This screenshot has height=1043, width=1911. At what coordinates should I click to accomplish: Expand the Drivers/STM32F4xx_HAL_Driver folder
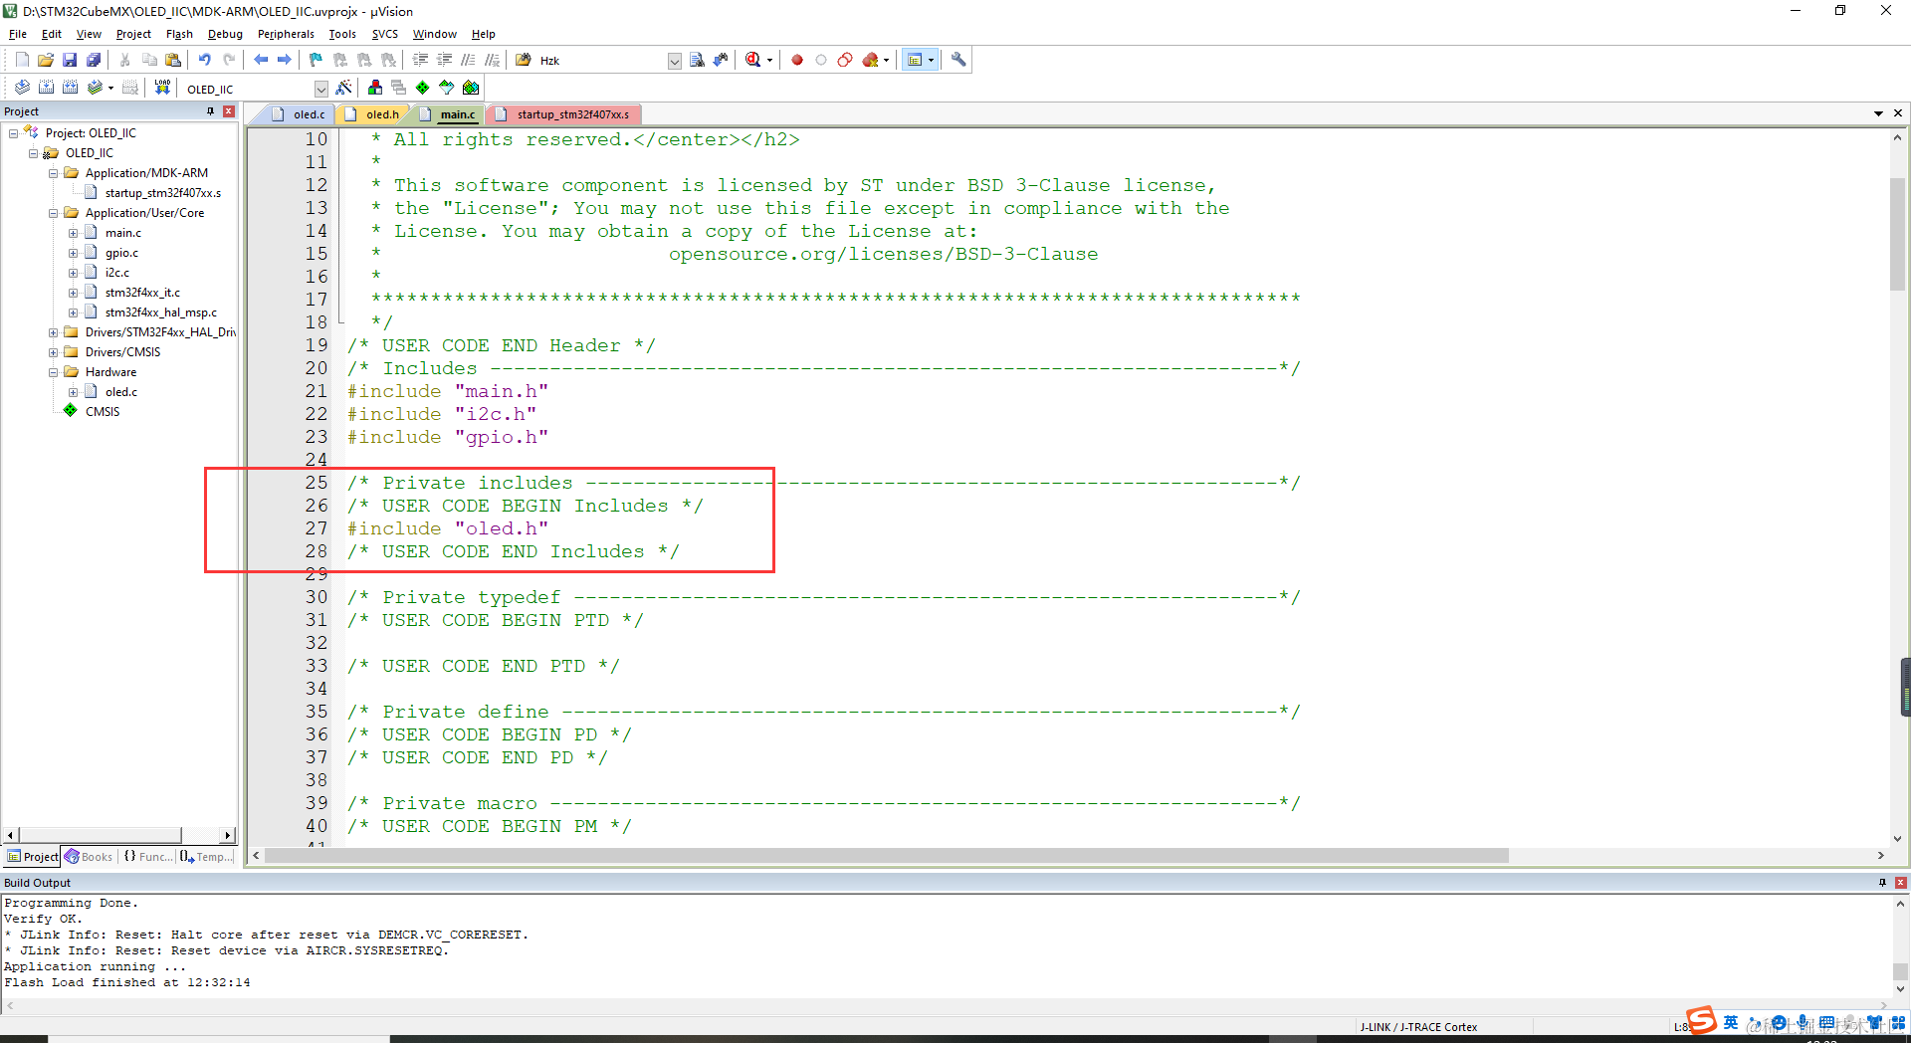tap(54, 332)
